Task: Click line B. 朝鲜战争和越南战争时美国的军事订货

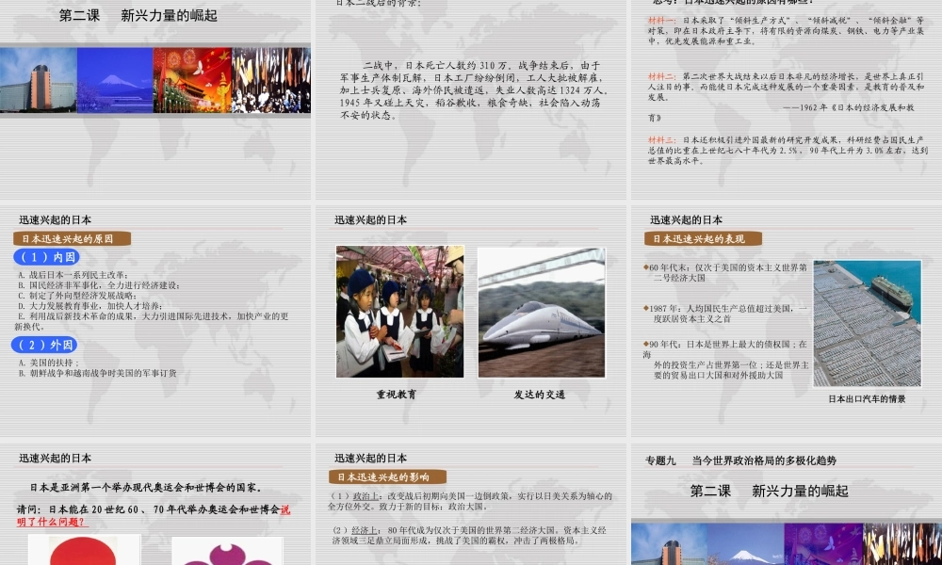Action: 97,373
